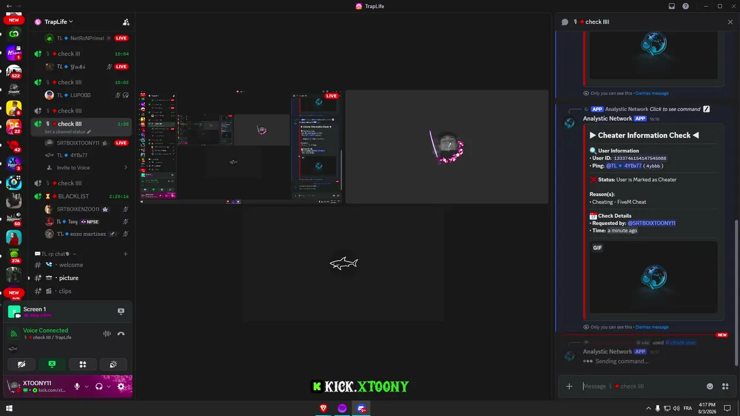This screenshot has height=416, width=740.
Task: Select user SRTBOIXTOONY11 in check IIII
Action: 87,143
